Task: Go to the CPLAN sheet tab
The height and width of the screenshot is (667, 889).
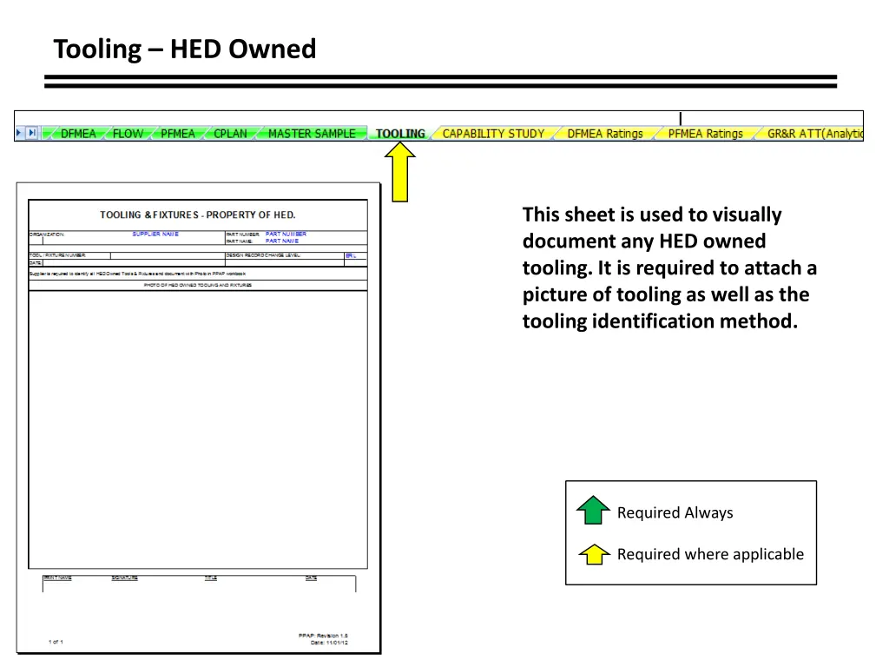Action: click(230, 134)
